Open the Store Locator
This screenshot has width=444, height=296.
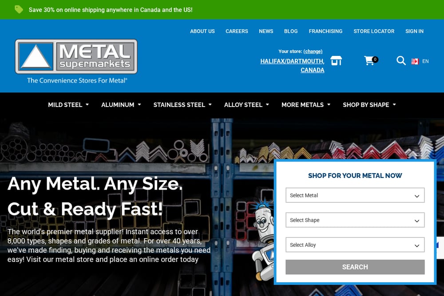coord(374,31)
